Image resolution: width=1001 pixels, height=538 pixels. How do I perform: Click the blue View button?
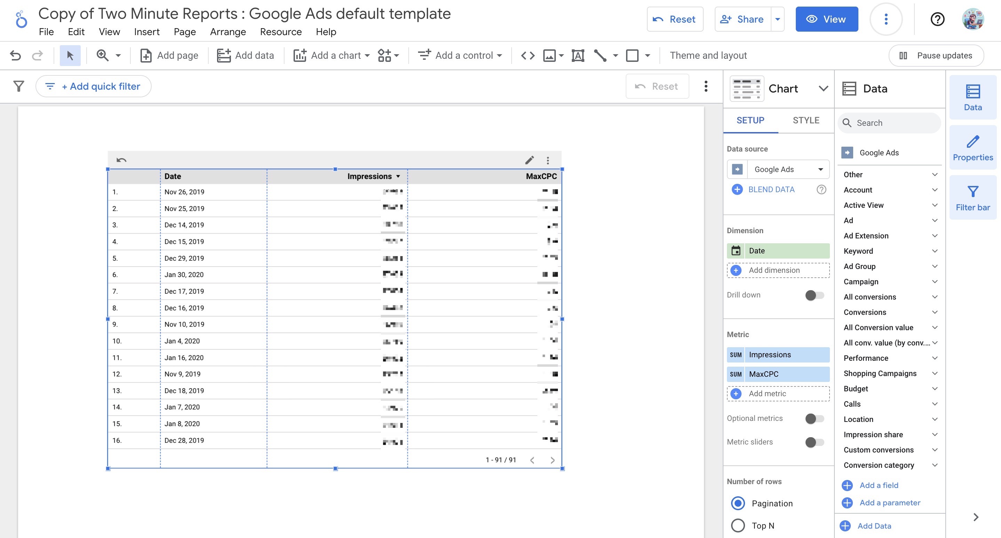click(x=826, y=19)
